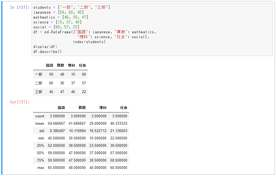Click std value 16.522712

tap(98, 131)
